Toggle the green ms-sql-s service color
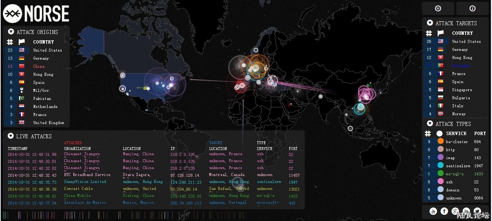The image size is (492, 221). coord(440,173)
